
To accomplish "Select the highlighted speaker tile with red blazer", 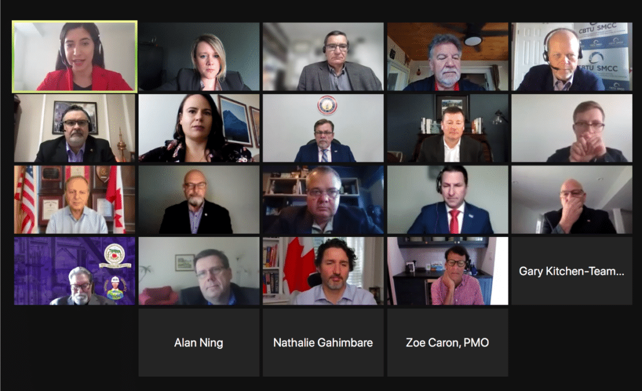I will [x=75, y=56].
